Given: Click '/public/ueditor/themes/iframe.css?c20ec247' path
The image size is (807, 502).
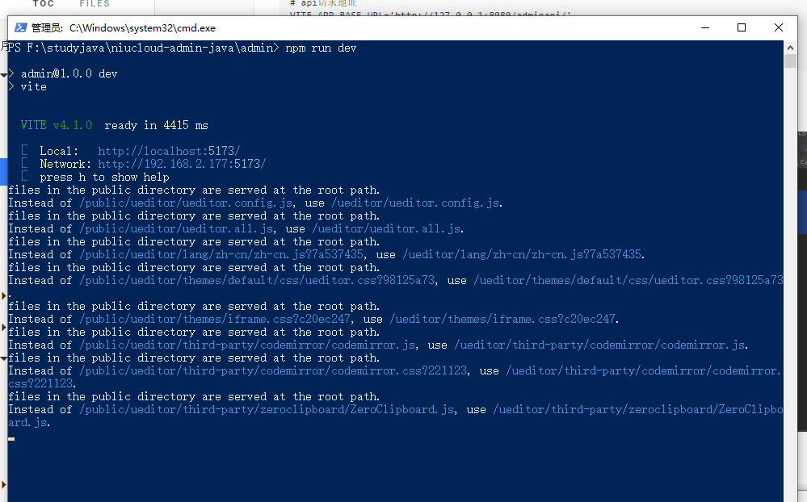Looking at the screenshot, I should (x=215, y=320).
